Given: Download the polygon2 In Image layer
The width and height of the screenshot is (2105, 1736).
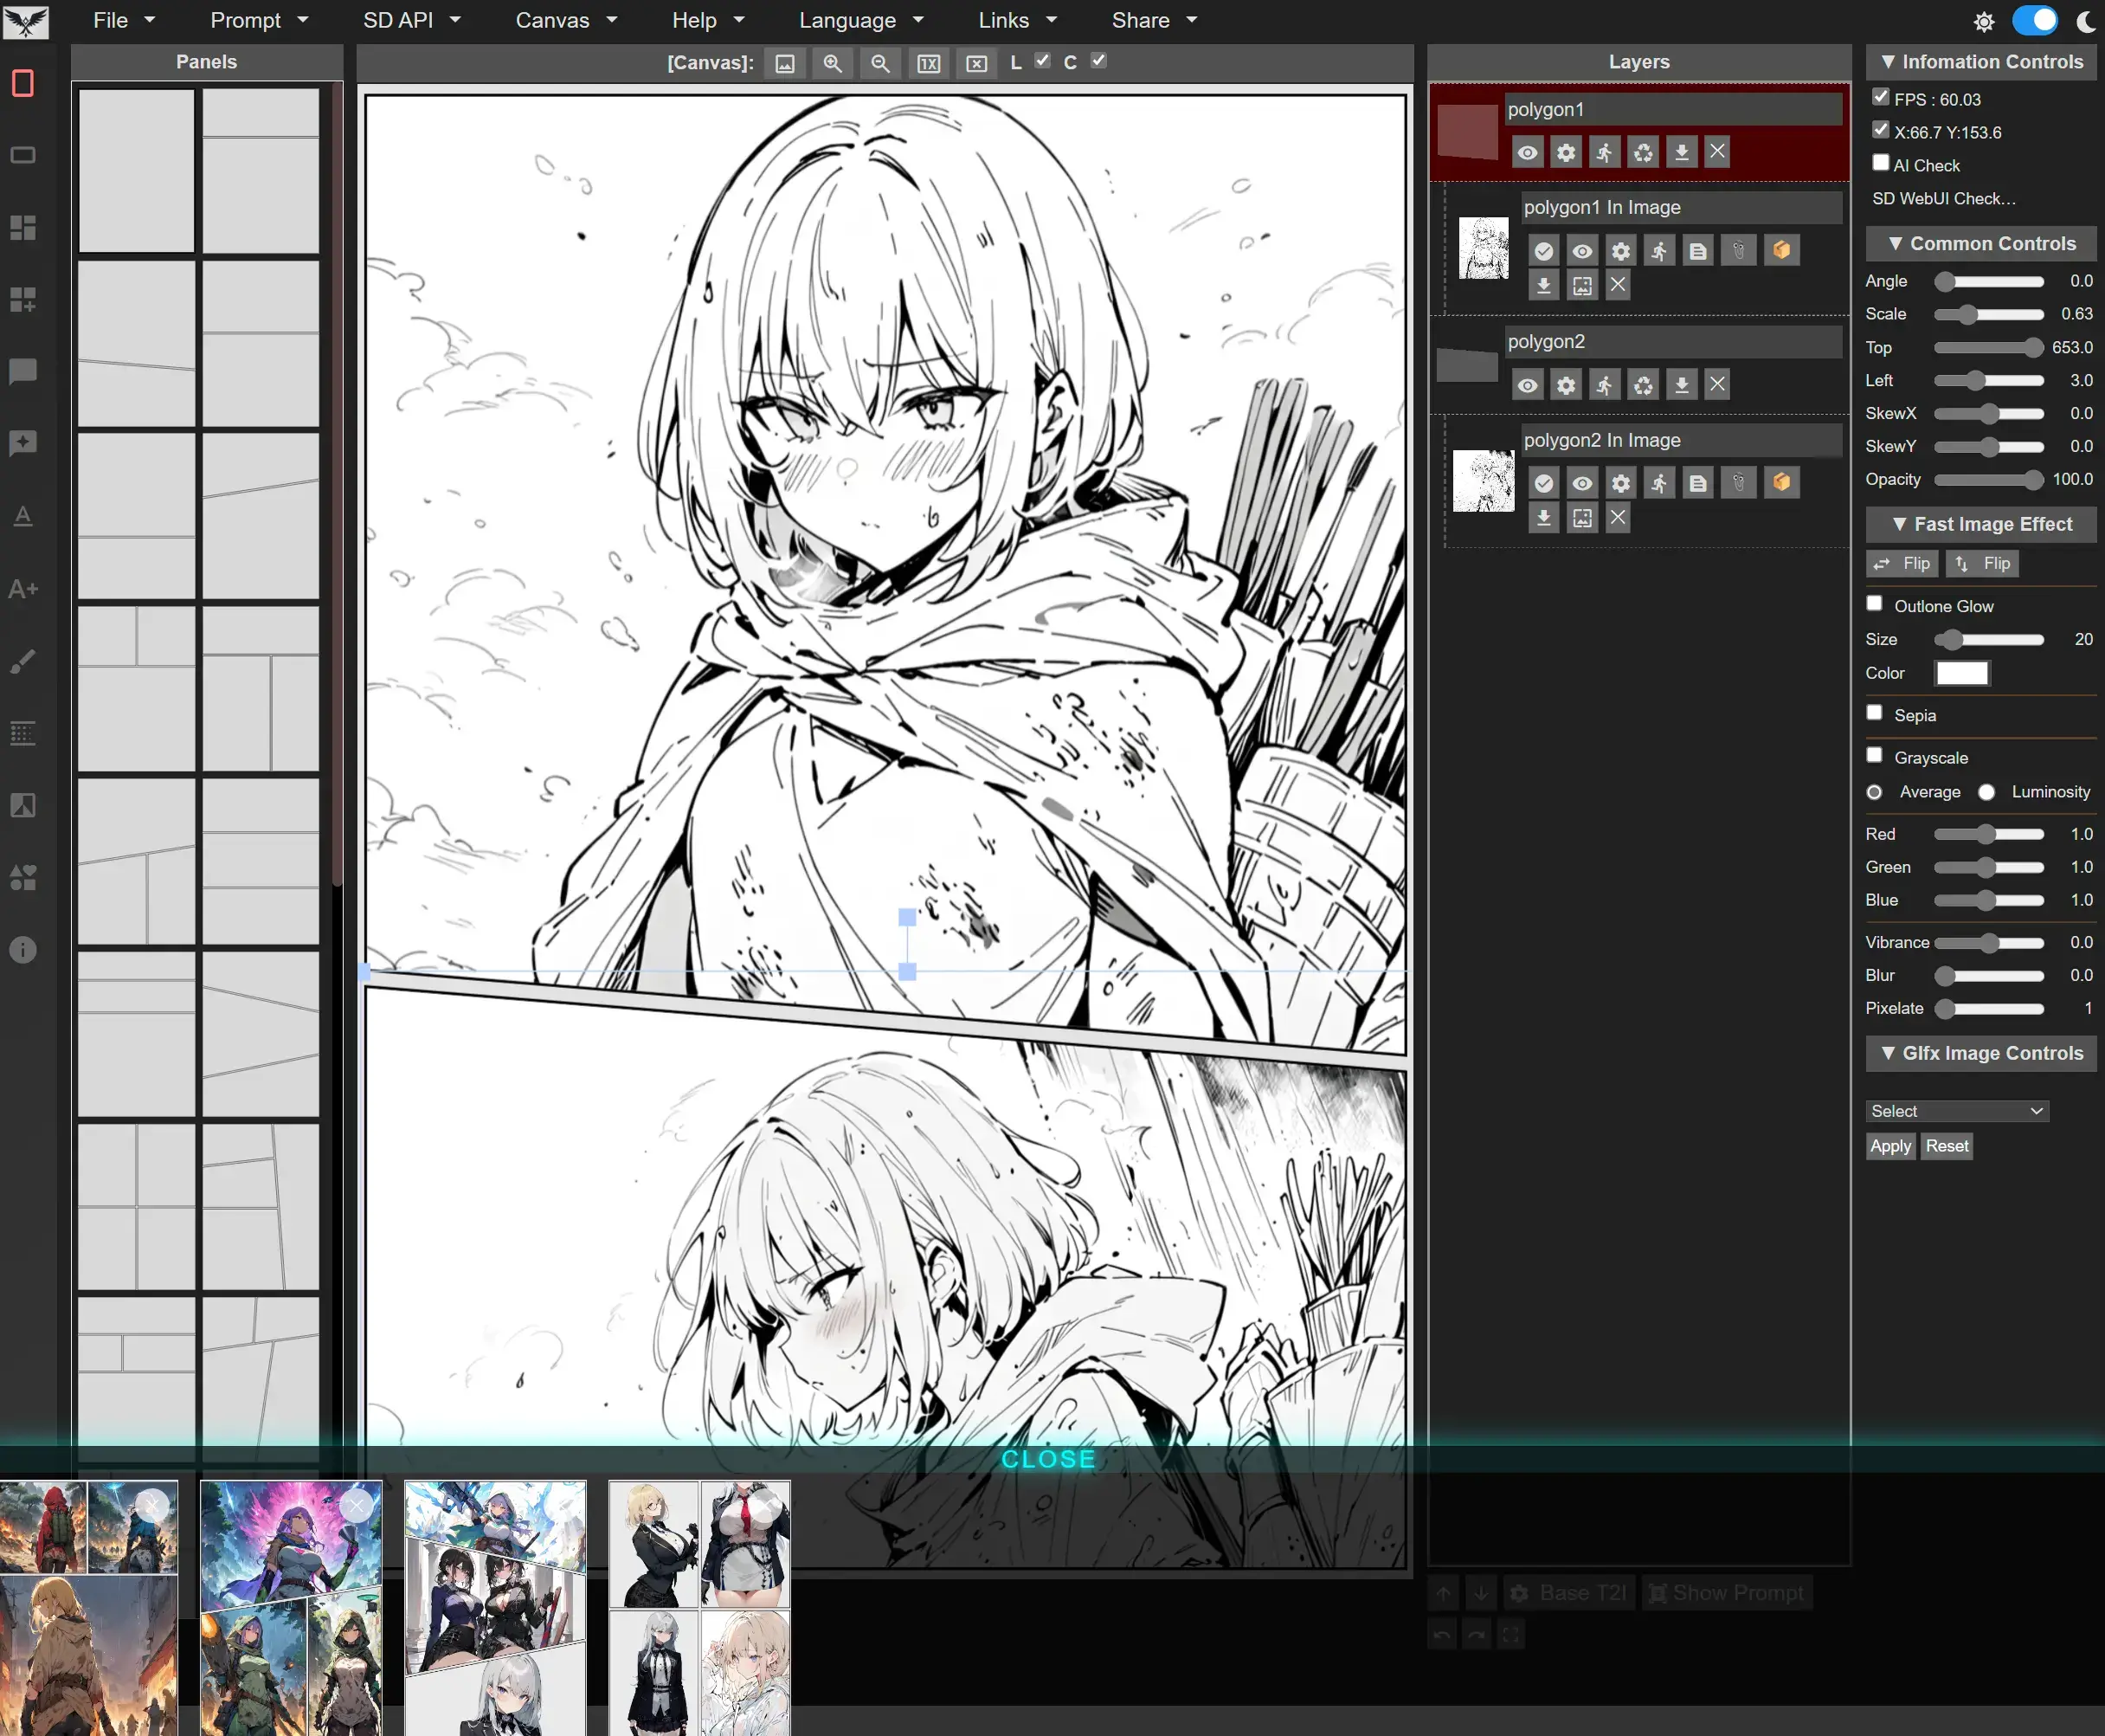Looking at the screenshot, I should pyautogui.click(x=1543, y=517).
